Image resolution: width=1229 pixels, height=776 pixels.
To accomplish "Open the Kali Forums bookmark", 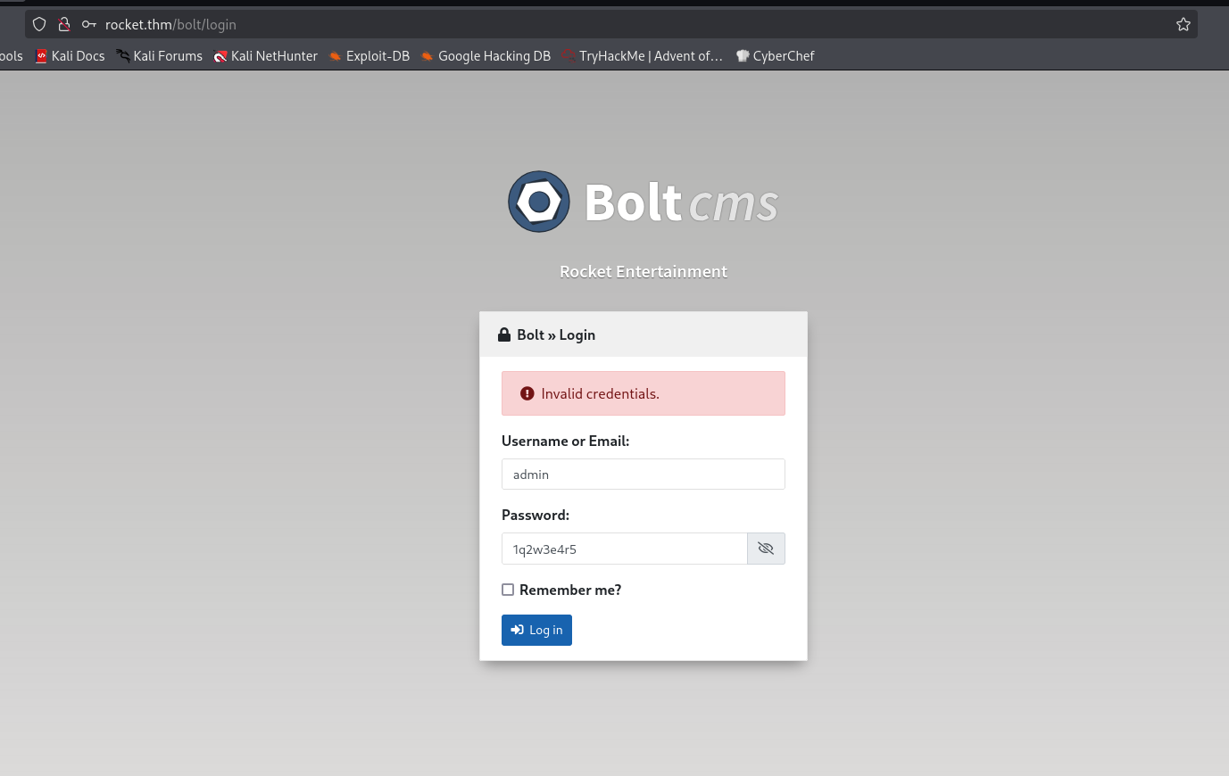I will click(x=159, y=55).
